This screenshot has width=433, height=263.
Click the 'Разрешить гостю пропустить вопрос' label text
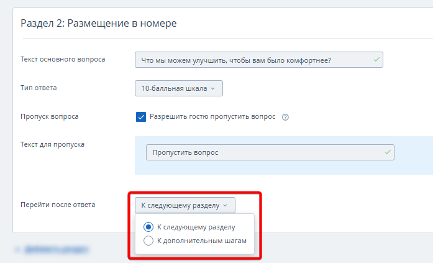point(212,117)
